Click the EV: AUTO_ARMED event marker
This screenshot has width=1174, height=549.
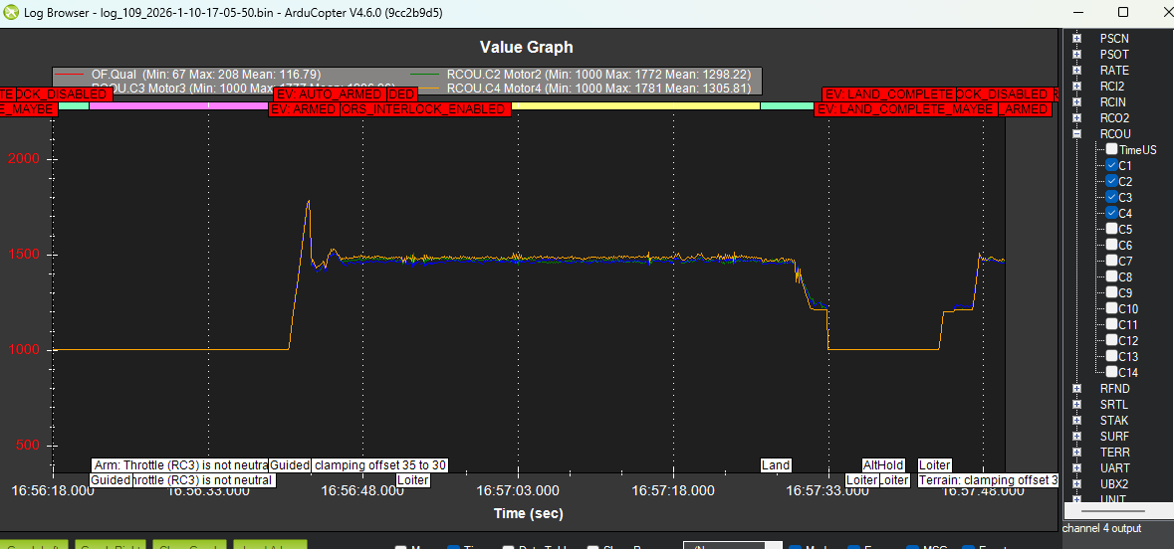pyautogui.click(x=329, y=94)
